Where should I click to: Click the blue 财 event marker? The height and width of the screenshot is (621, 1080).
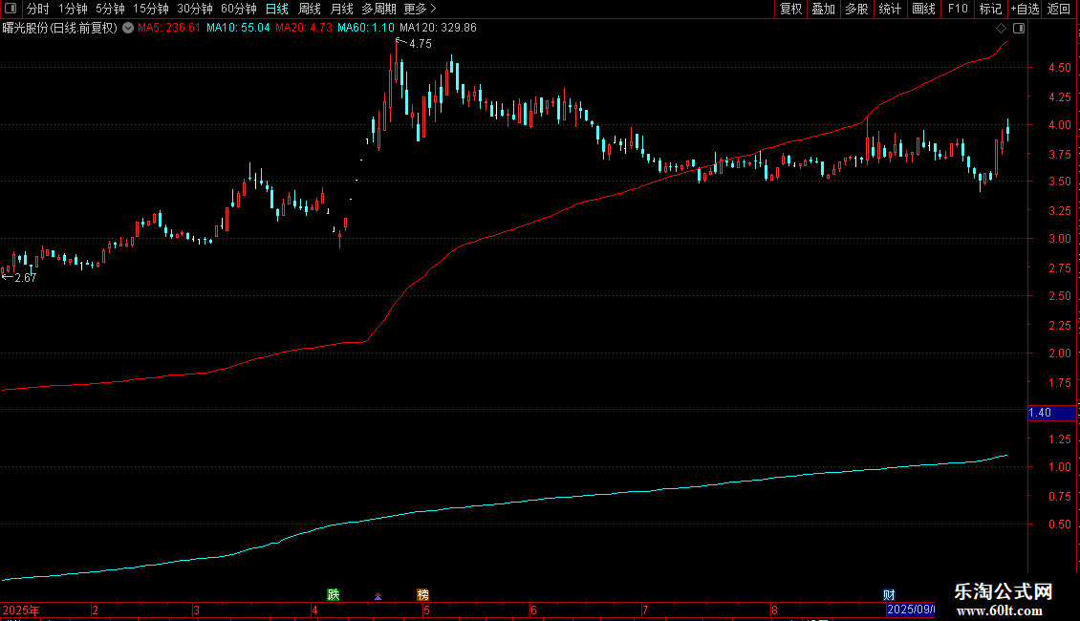pyautogui.click(x=889, y=595)
